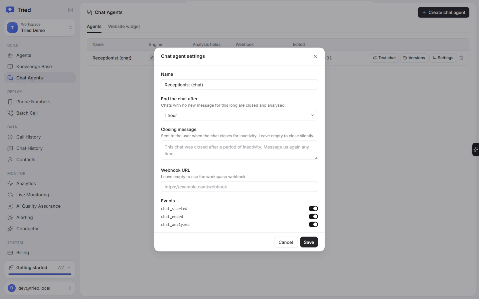Click the Tried logo icon
Viewport: 479px width, 299px height.
tap(10, 10)
